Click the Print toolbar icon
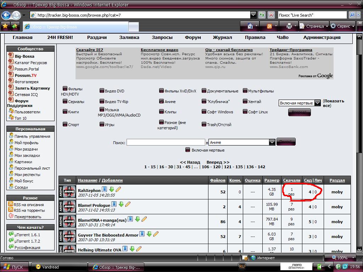Viewport: 363px width, 272px height. click(x=289, y=26)
